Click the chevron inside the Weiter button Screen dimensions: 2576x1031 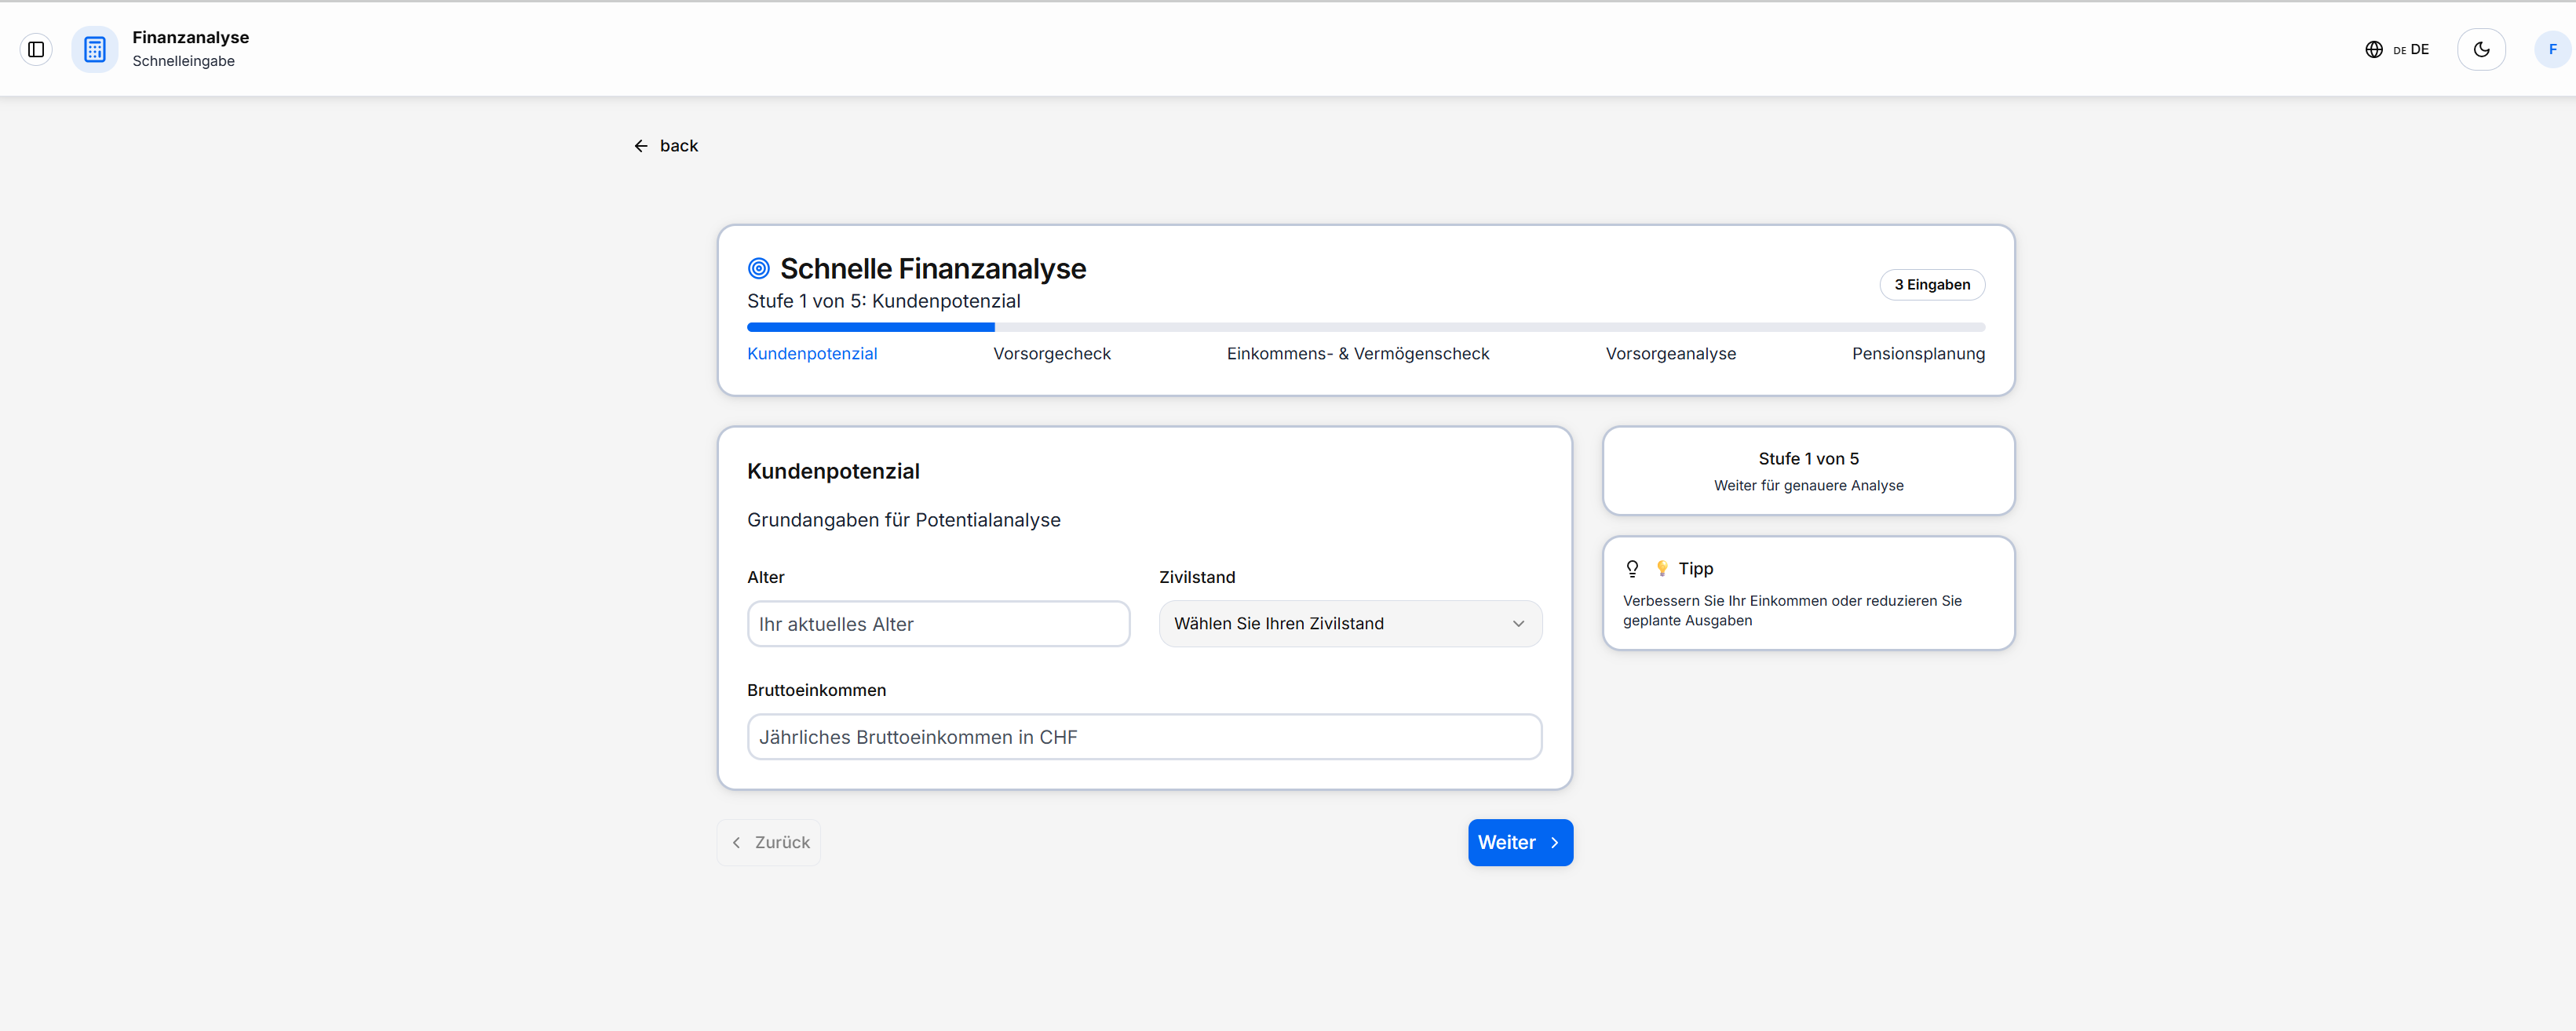point(1554,842)
